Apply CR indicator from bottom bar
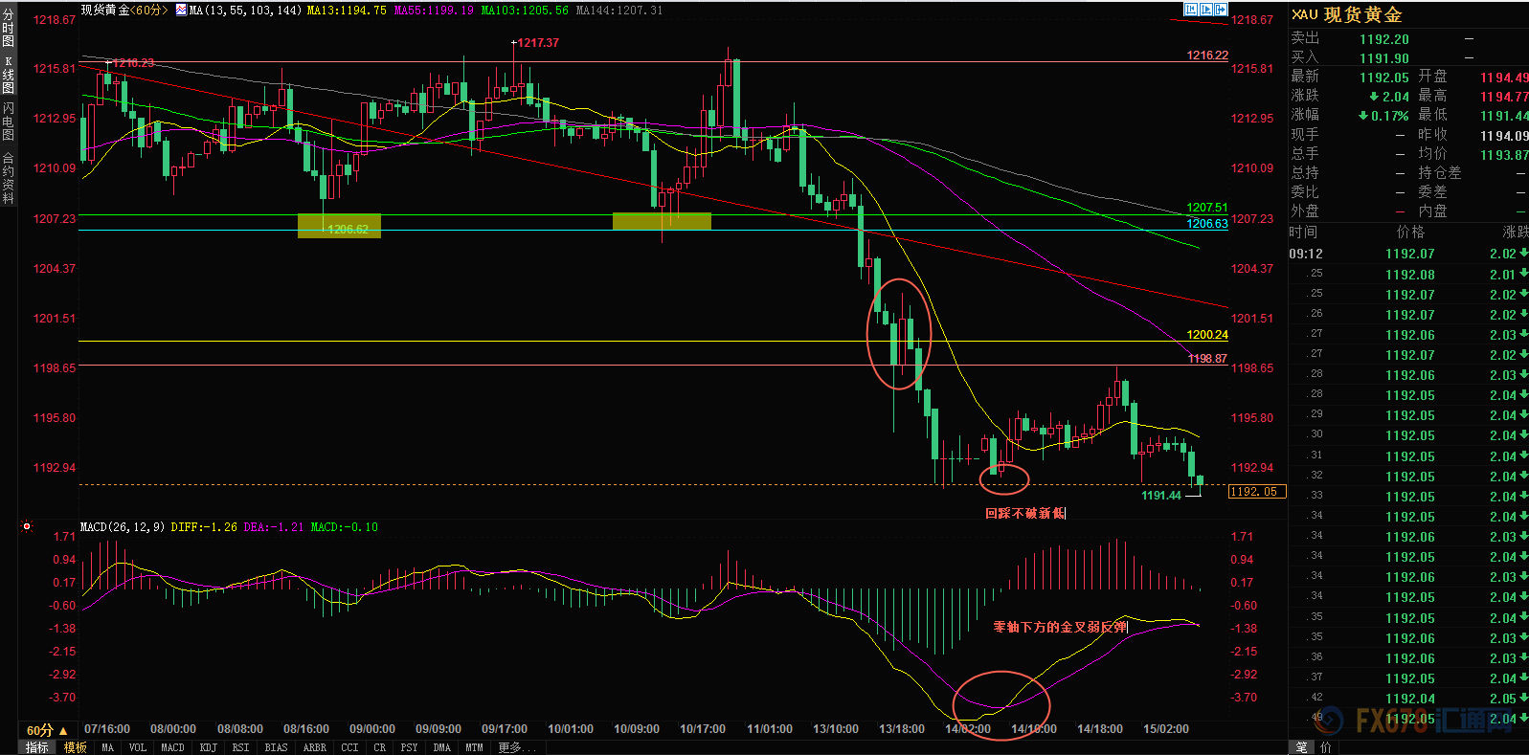Screen dimensions: 1529x755 coord(380,747)
